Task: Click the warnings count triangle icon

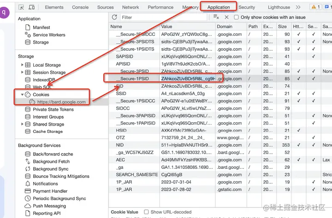Action: coord(314,7)
